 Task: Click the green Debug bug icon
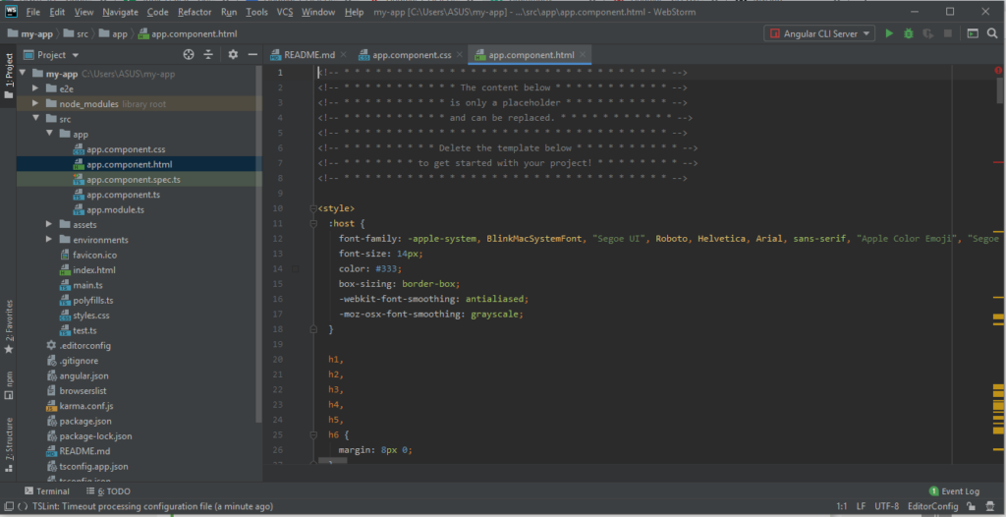click(909, 33)
